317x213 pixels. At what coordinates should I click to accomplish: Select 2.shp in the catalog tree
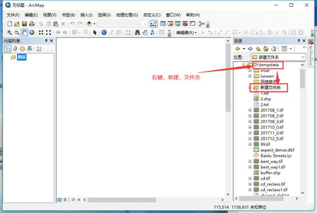(x=266, y=98)
